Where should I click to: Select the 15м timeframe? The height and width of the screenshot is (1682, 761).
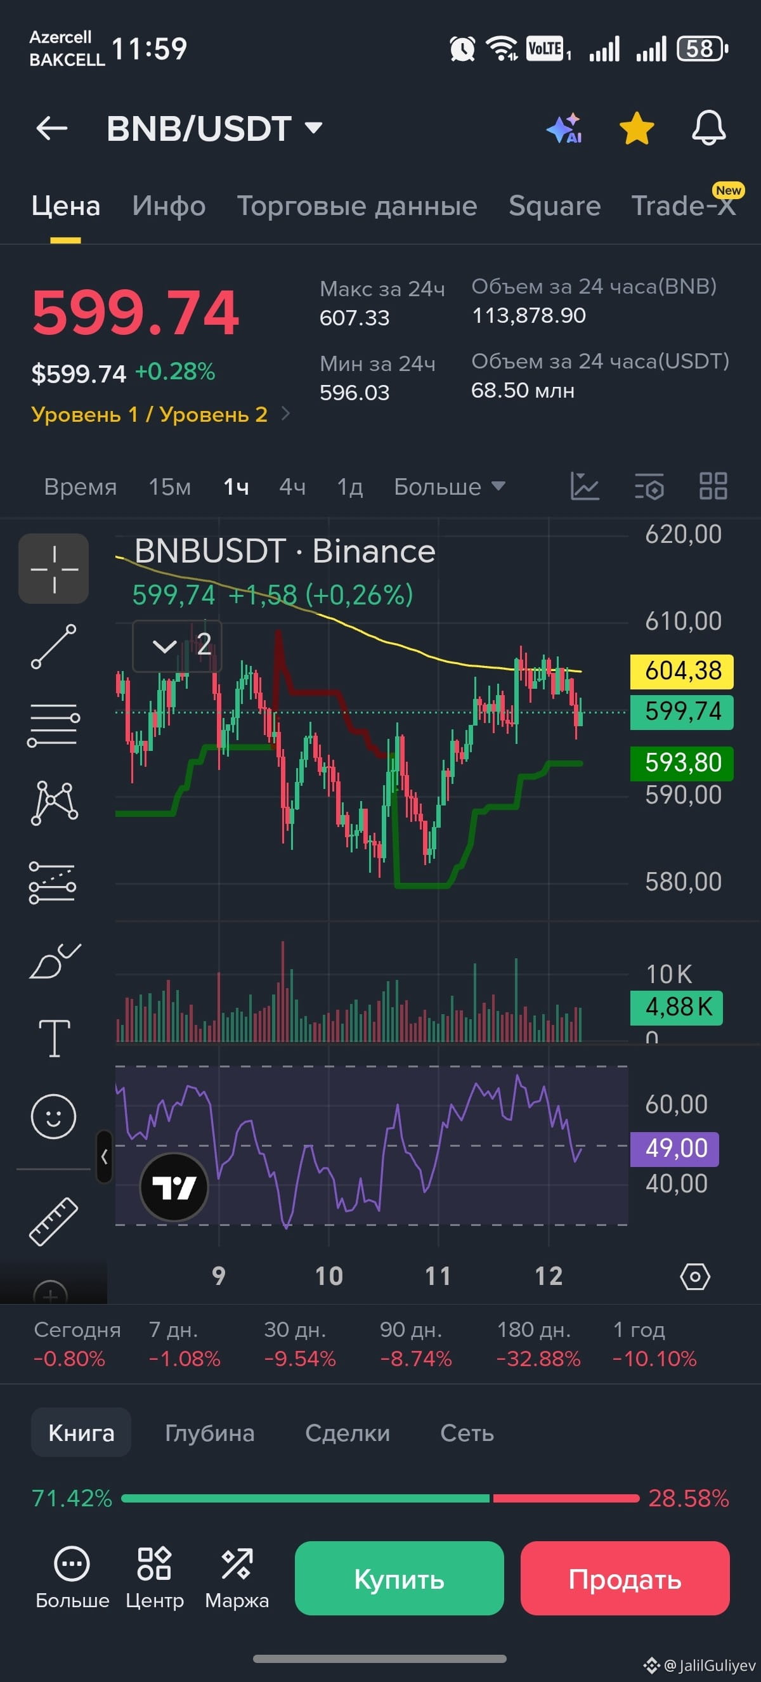(170, 487)
